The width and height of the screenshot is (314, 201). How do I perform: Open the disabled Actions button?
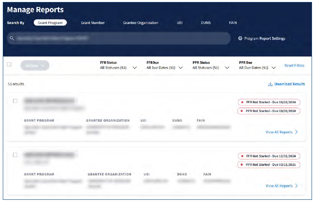pos(34,65)
